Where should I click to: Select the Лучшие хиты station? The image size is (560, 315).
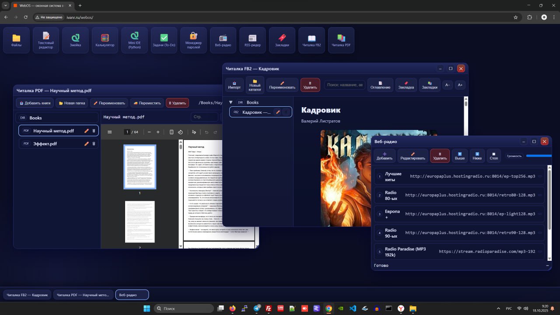(x=459, y=176)
